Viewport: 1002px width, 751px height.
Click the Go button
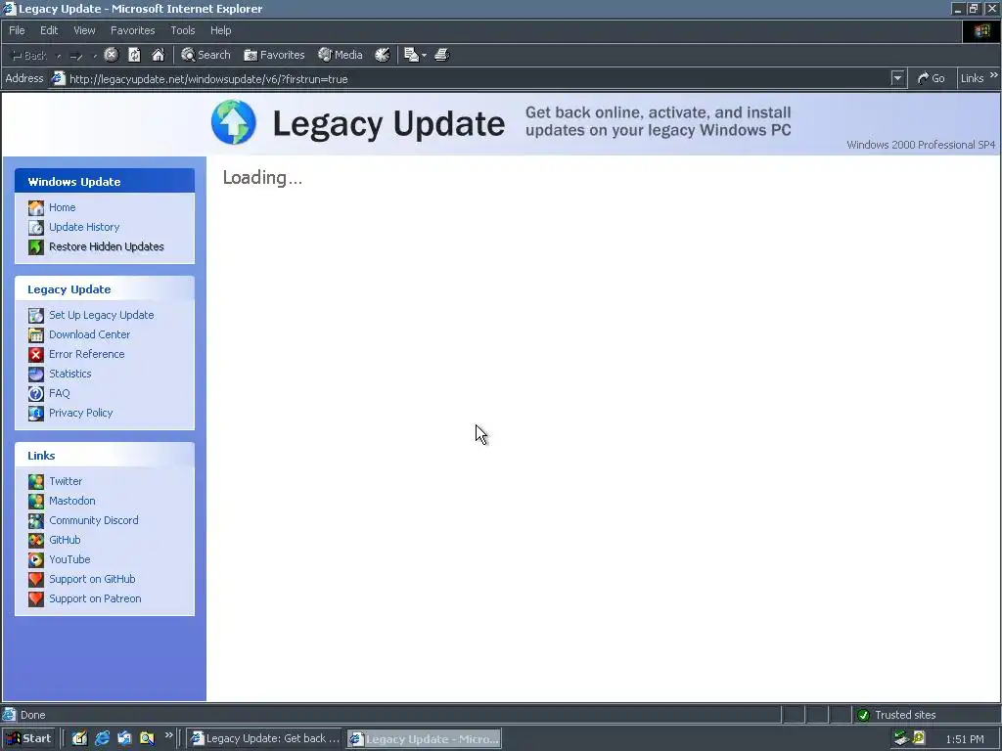pyautogui.click(x=932, y=78)
